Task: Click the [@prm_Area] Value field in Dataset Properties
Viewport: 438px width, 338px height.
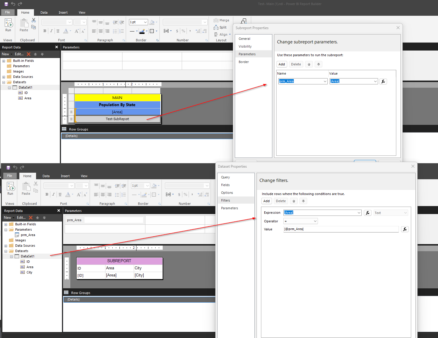Action: [x=341, y=229]
